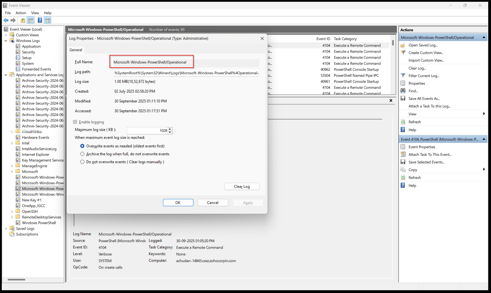Select the General tab in Log Properties
This screenshot has width=491, height=293.
click(x=76, y=50)
